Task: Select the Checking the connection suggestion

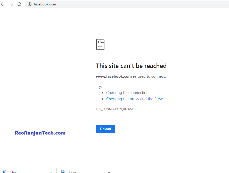Action: click(127, 93)
